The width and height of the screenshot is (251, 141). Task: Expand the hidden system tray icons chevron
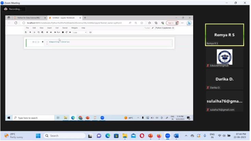pos(186,136)
